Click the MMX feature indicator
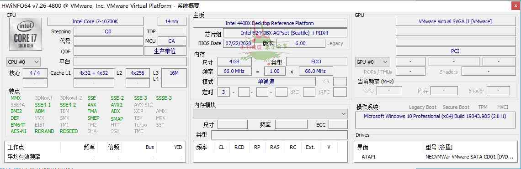Screen dimensions: 521x169 (x=16, y=98)
